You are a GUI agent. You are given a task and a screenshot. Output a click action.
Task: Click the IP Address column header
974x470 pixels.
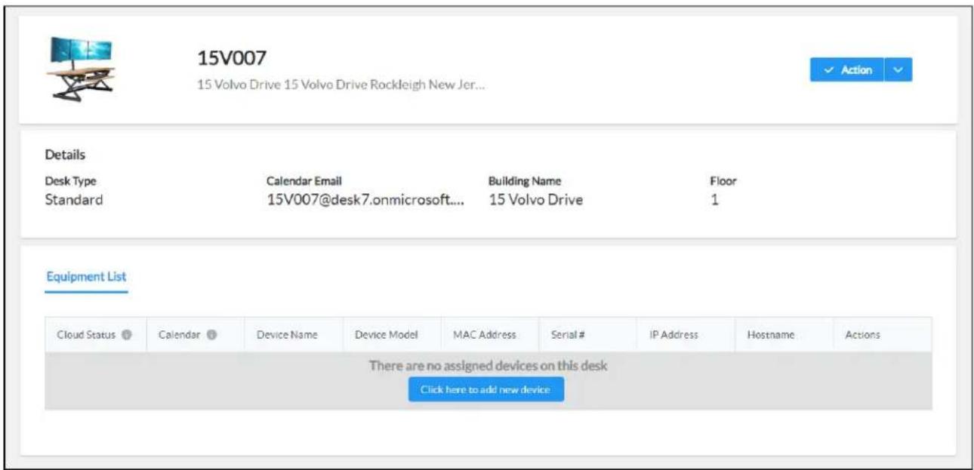686,335
